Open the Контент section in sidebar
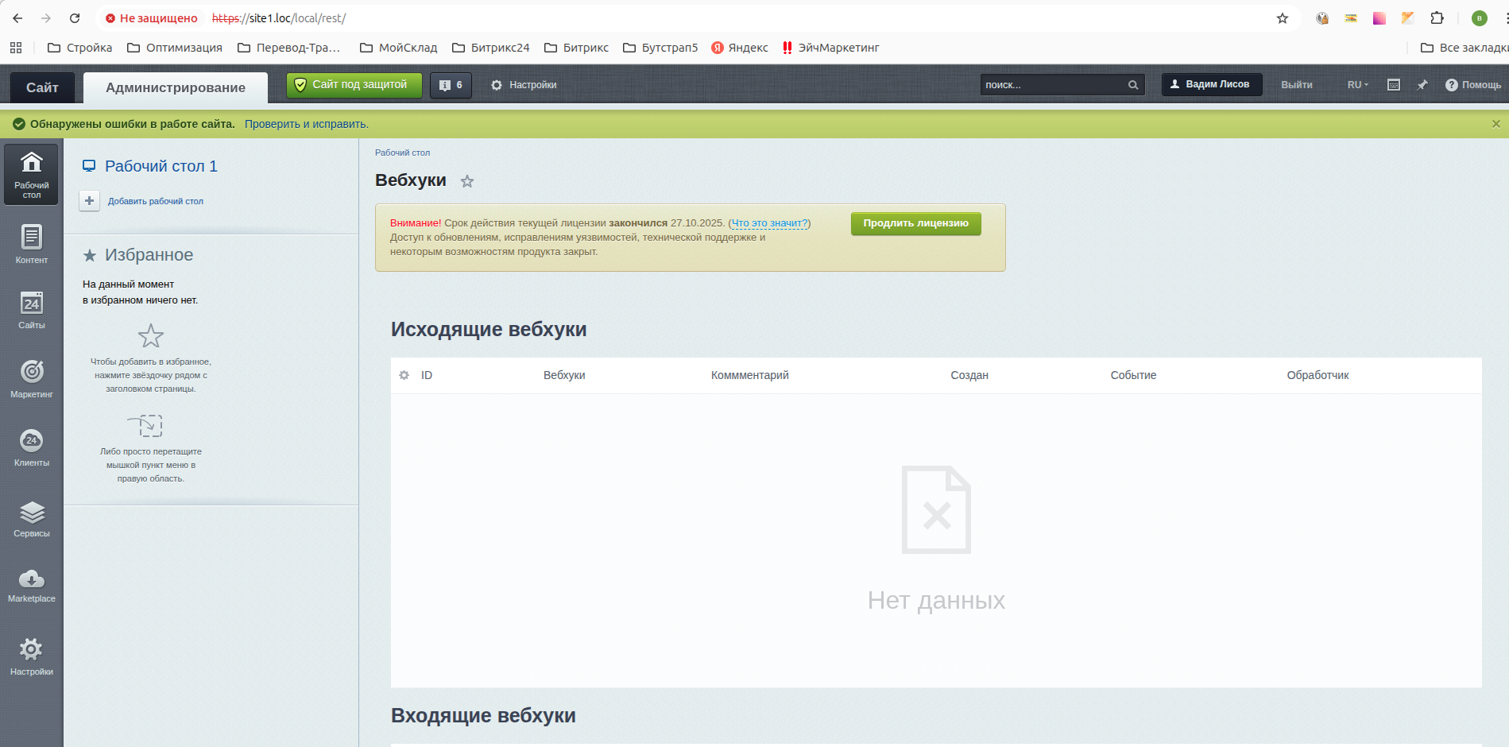This screenshot has width=1509, height=747. (31, 244)
